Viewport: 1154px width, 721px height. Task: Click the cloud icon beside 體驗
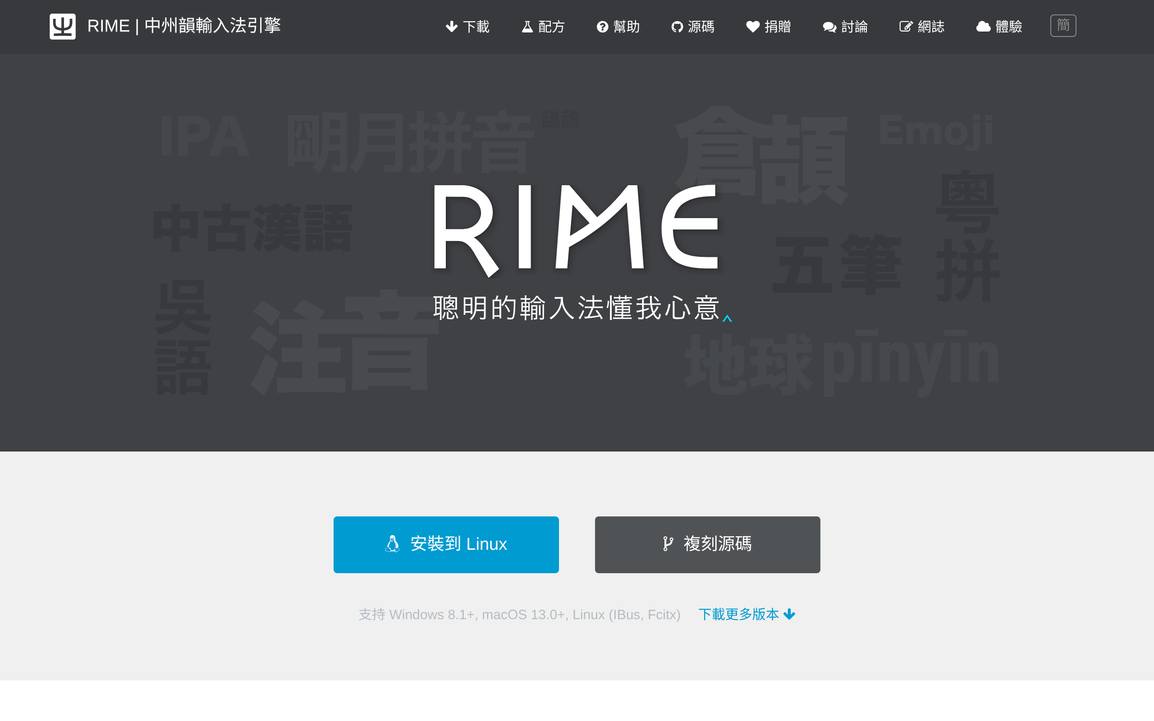point(983,27)
